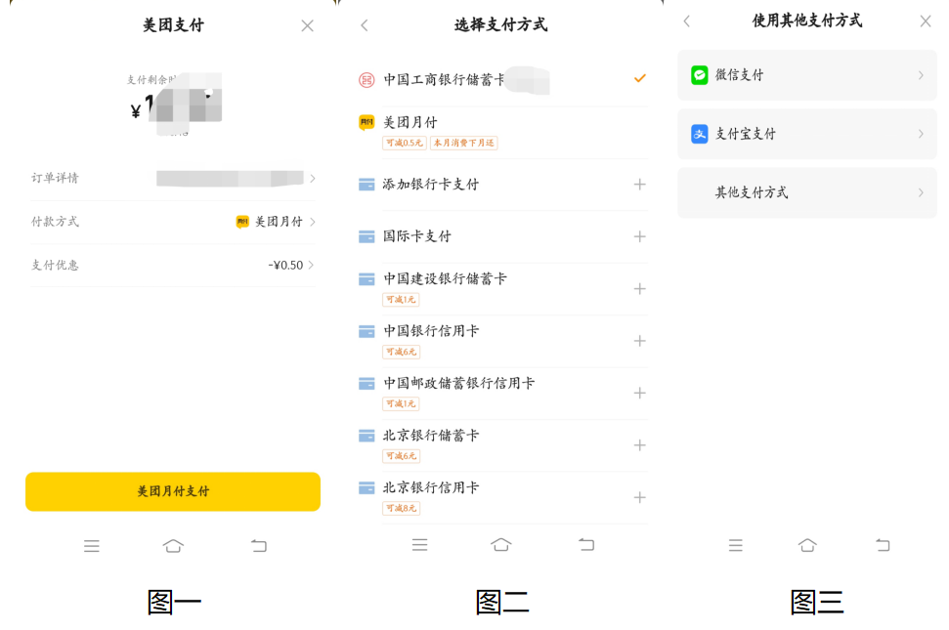
Task: Select 中国工商银行储蓄卡 checkmark
Action: [x=640, y=78]
